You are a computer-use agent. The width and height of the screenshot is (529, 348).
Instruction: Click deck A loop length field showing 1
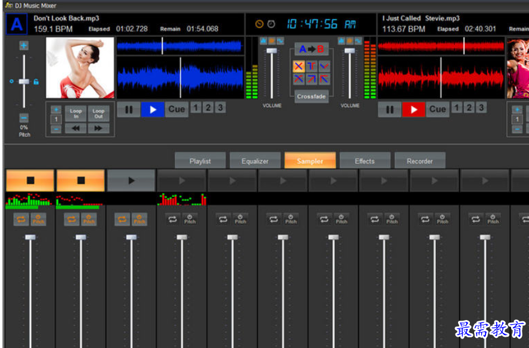point(56,119)
